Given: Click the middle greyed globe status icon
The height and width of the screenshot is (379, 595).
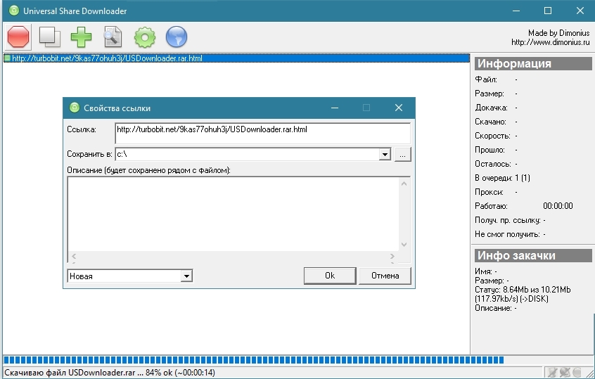Looking at the screenshot, I should click(x=564, y=372).
